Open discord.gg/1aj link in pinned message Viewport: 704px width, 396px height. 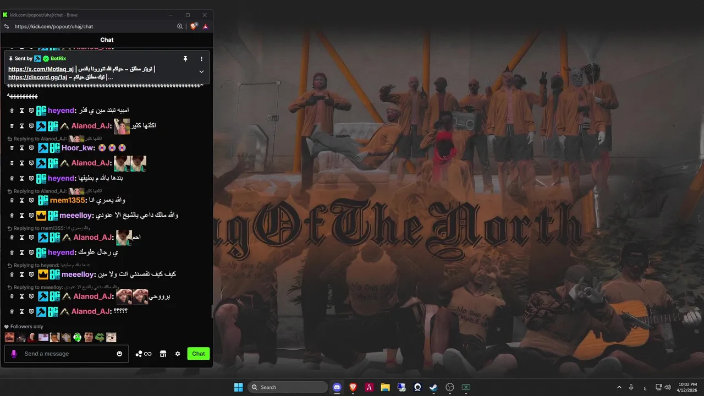tap(37, 78)
